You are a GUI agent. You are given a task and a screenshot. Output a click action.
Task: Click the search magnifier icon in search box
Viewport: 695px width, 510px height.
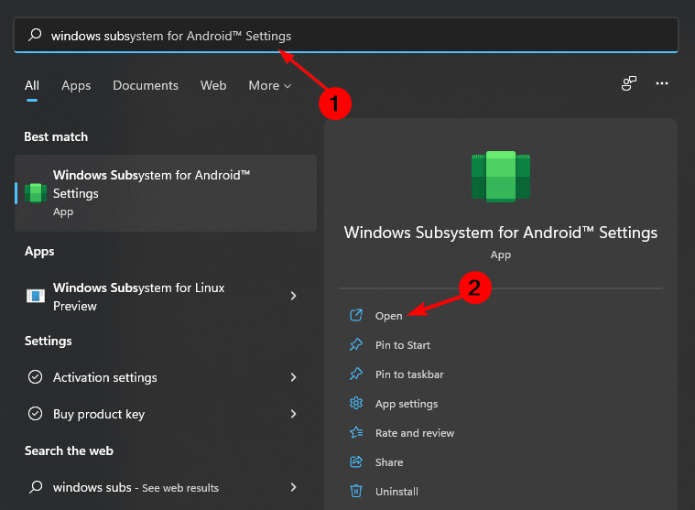point(35,36)
